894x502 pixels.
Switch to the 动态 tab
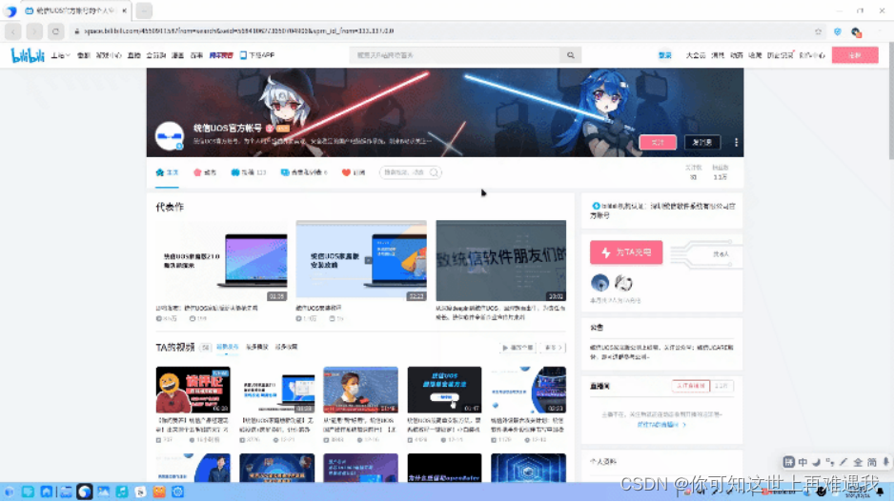205,172
